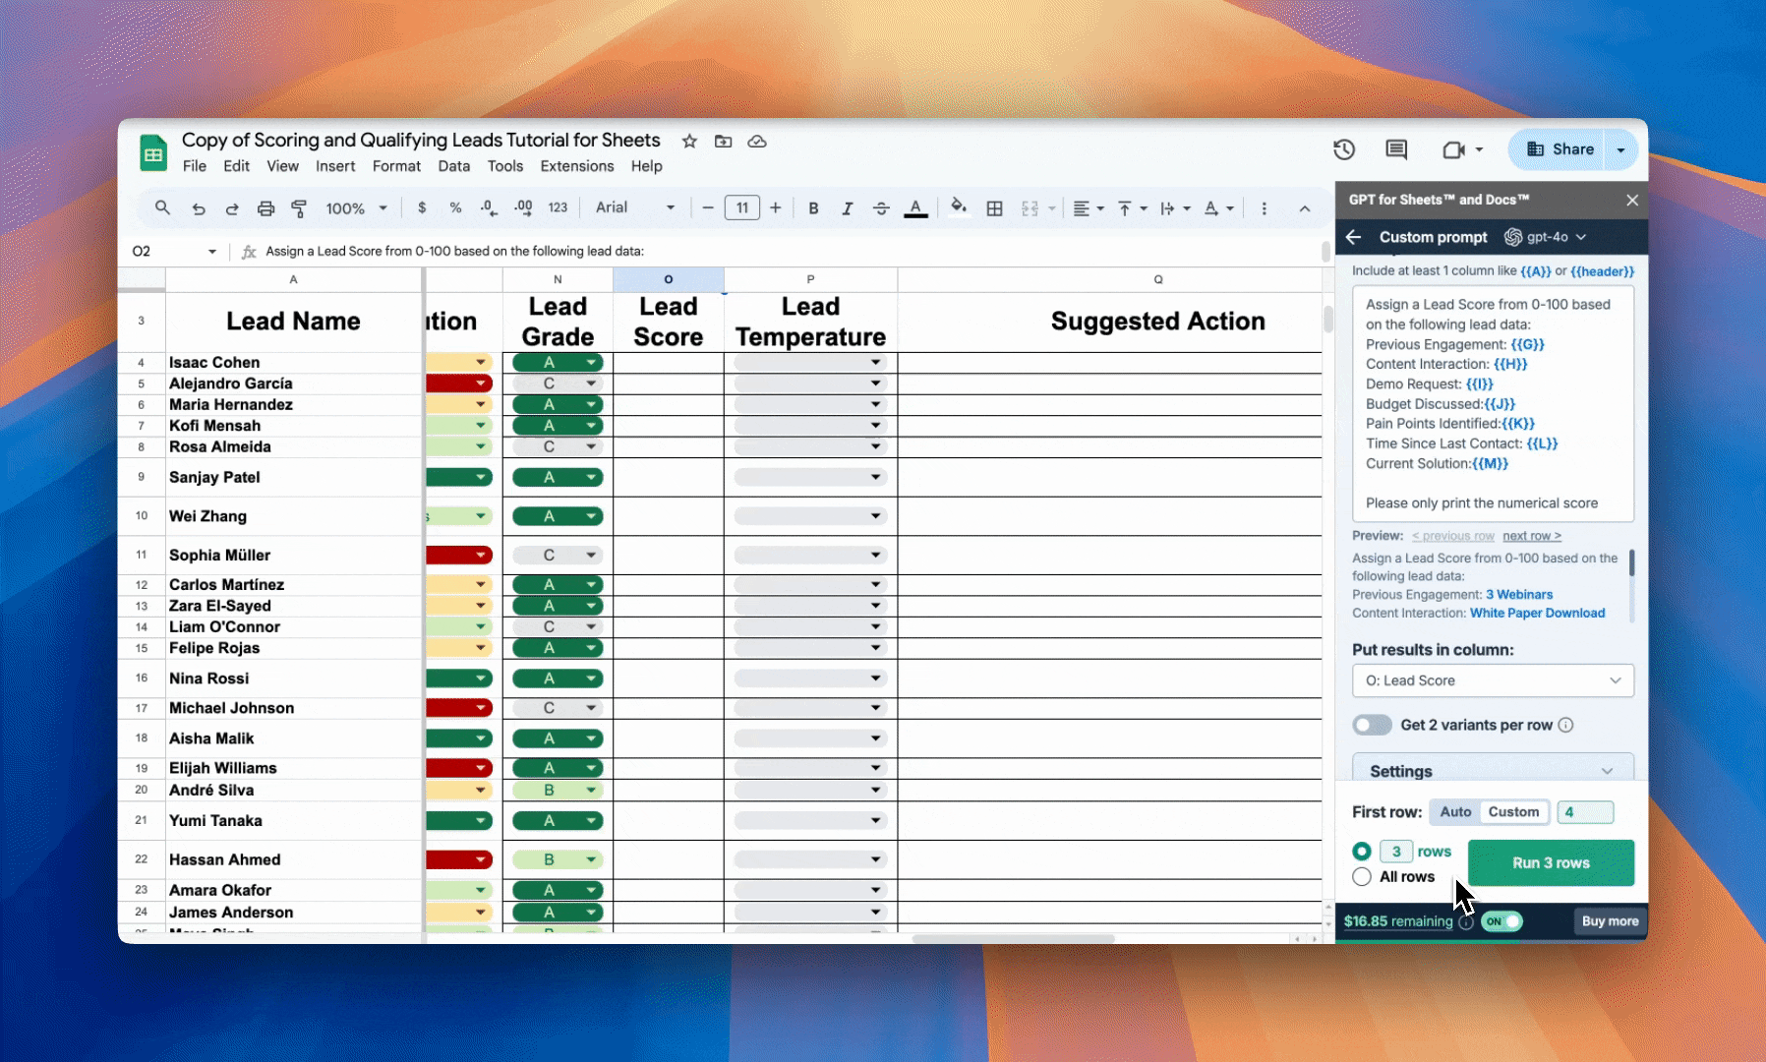Screen dimensions: 1766x1062
Task: Click the Move to folder icon
Action: point(723,141)
